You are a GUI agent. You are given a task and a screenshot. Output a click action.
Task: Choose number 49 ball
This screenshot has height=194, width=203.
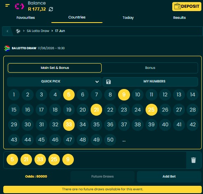point(96,140)
